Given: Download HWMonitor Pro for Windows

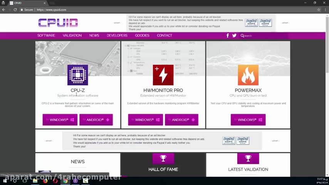Looking at the screenshot, I should 145,120.
